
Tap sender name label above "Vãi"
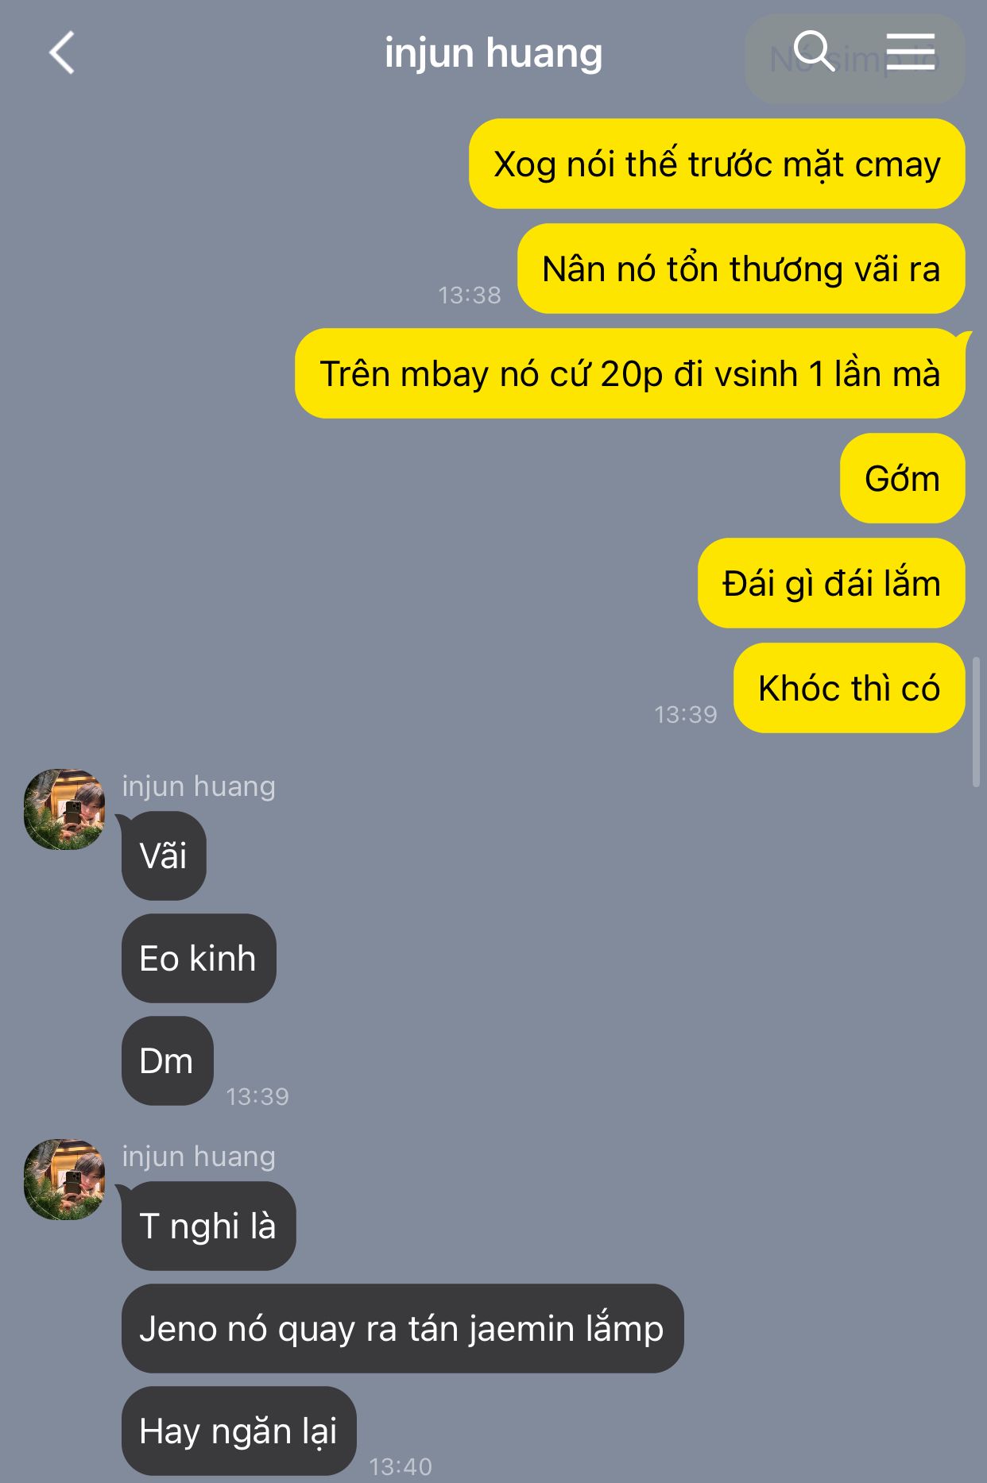pyautogui.click(x=199, y=786)
